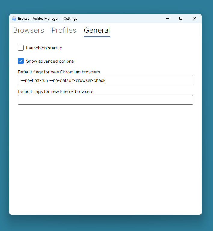Image resolution: width=213 pixels, height=231 pixels.
Task: Enable the Launch on startup checkbox
Action: click(21, 48)
